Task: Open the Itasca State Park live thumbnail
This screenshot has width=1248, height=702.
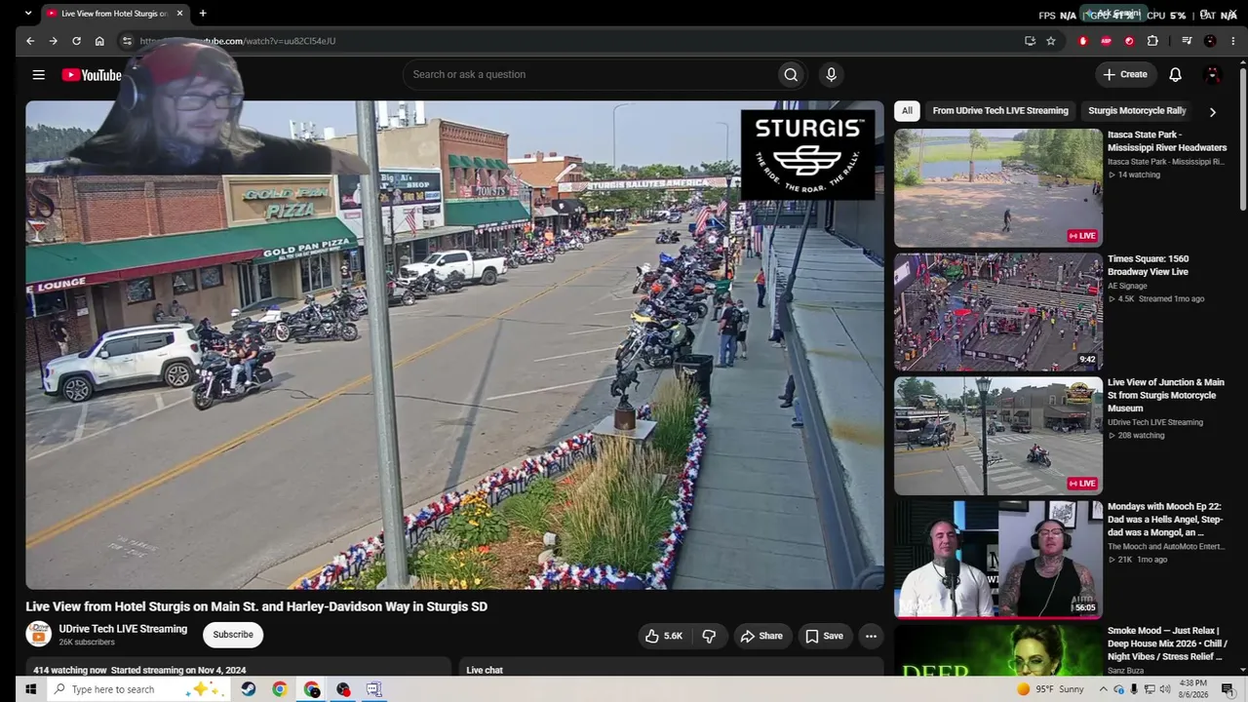Action: pyautogui.click(x=998, y=188)
